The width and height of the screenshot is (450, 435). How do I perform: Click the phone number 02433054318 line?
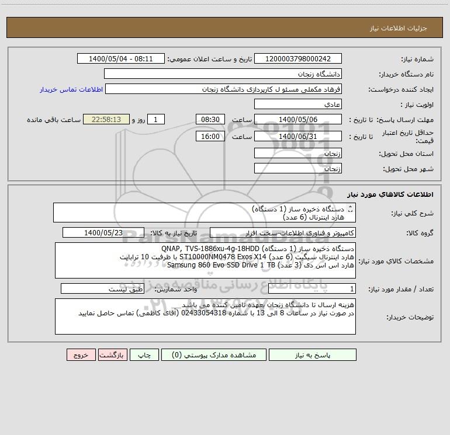[x=216, y=313]
